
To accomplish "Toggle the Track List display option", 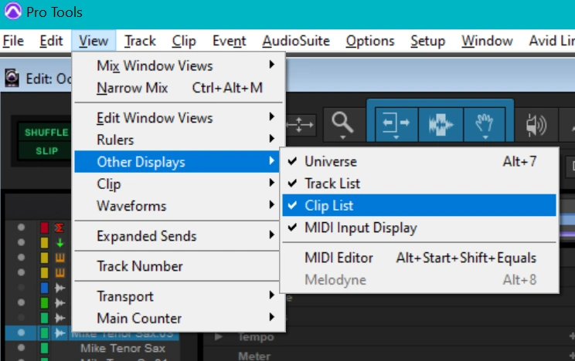I will (332, 184).
